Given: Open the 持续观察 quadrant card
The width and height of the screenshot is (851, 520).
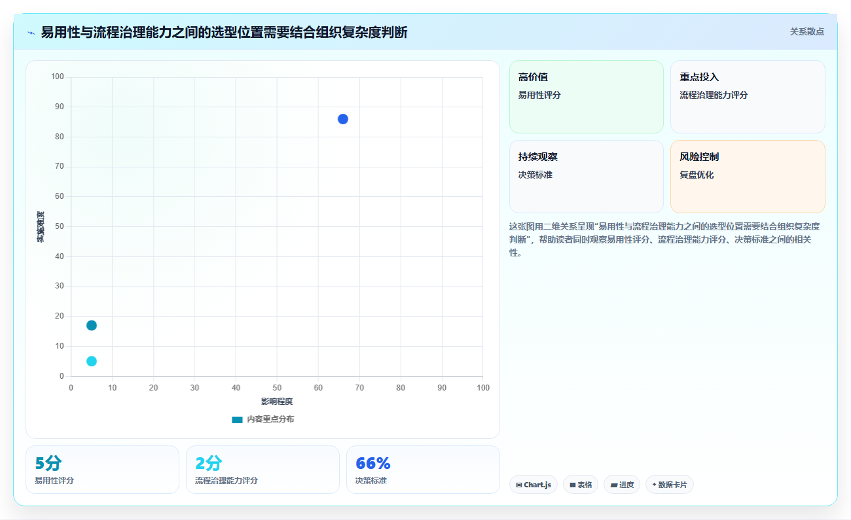Looking at the screenshot, I should point(587,177).
